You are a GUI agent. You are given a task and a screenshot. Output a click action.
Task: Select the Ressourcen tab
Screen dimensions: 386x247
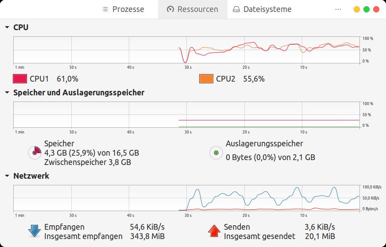click(x=193, y=9)
